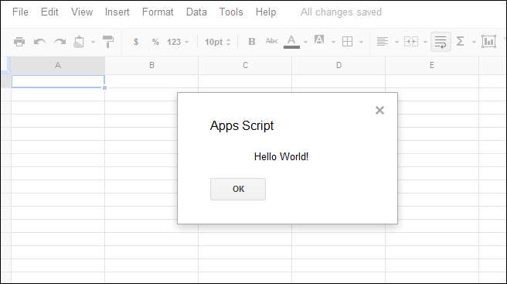Image resolution: width=507 pixels, height=284 pixels.
Task: Click the Apps Script dialog title
Action: coord(242,126)
